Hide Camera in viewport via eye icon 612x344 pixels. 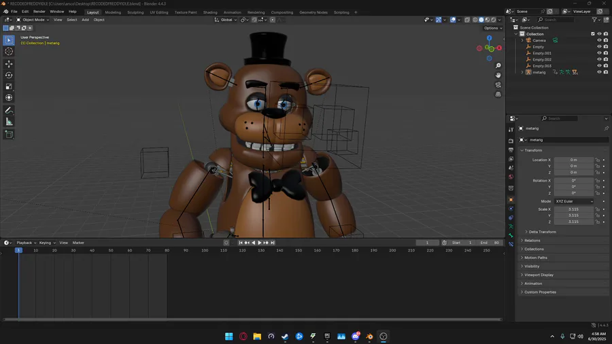click(x=599, y=40)
